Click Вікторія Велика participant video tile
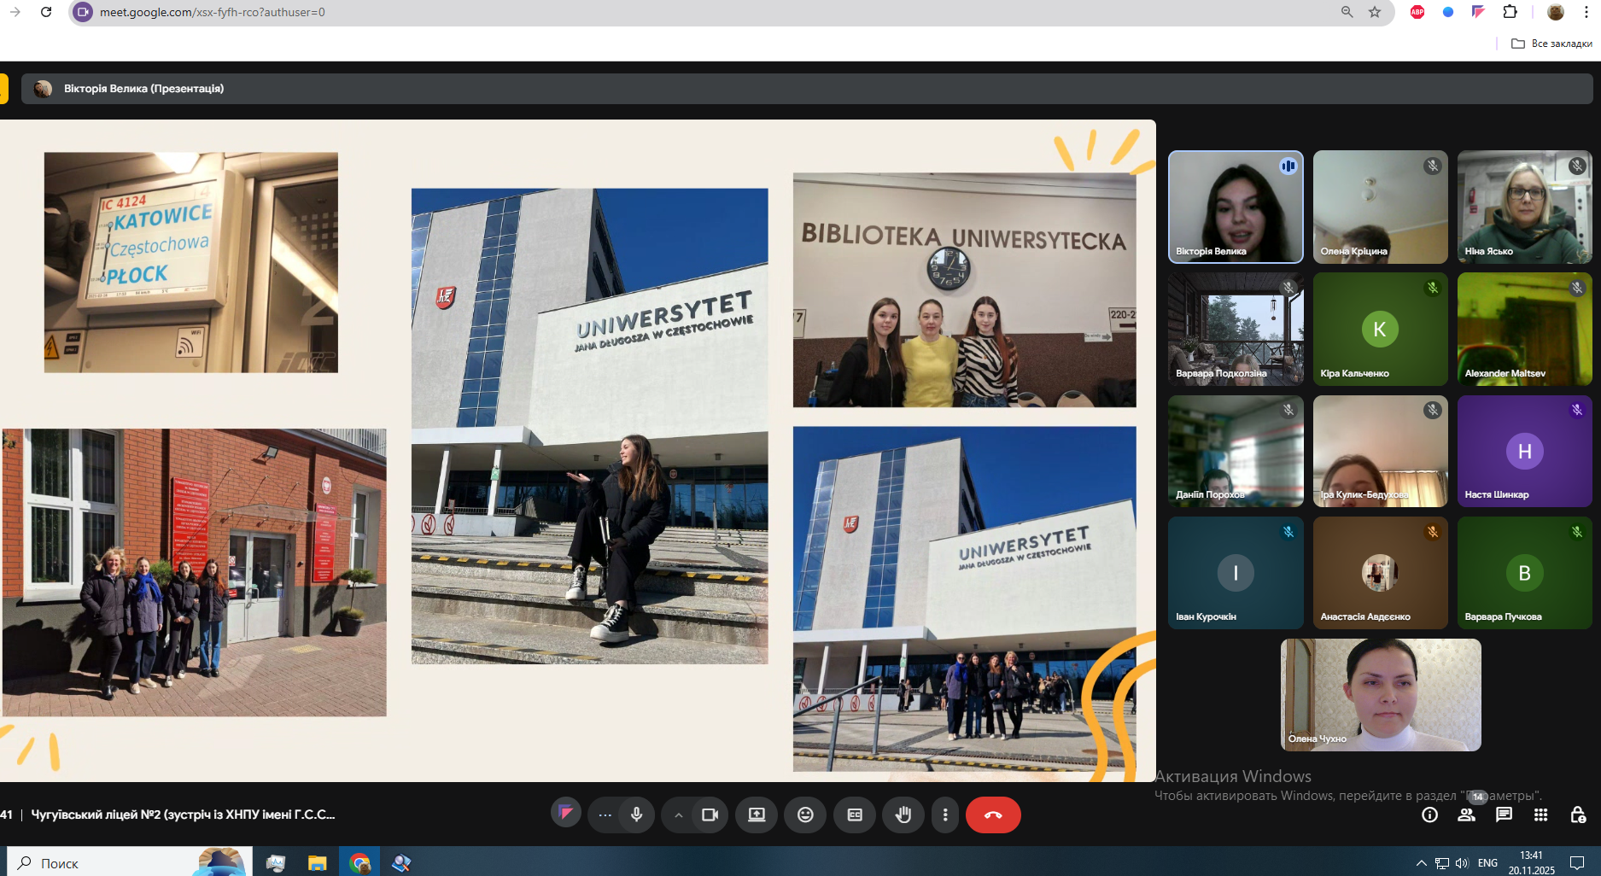Screen dimensions: 1601x876 [x=1235, y=207]
